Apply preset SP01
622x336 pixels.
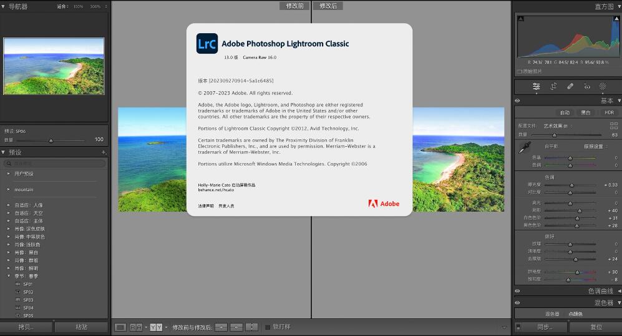(28, 284)
